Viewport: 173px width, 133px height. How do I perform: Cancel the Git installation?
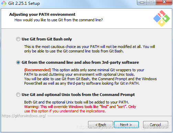tap(155, 125)
